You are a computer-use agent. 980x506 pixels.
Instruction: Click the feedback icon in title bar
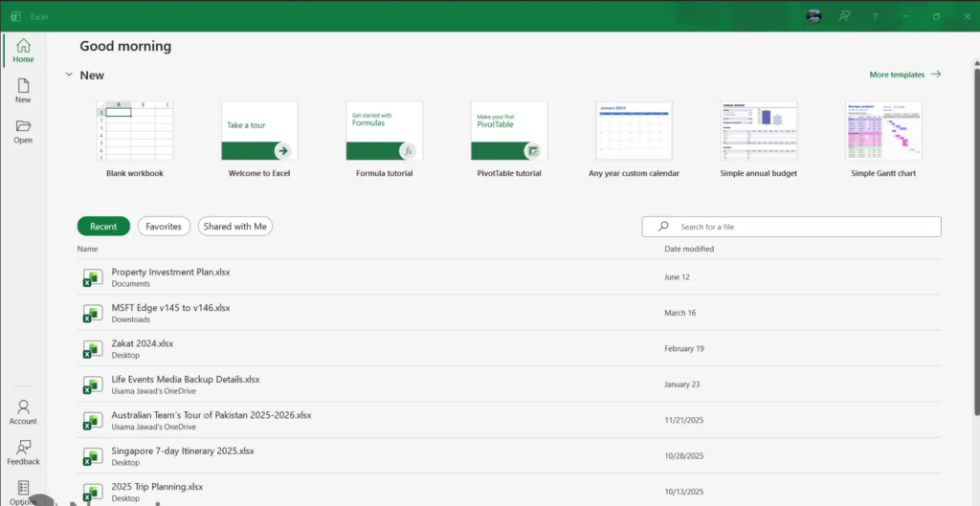coord(845,17)
